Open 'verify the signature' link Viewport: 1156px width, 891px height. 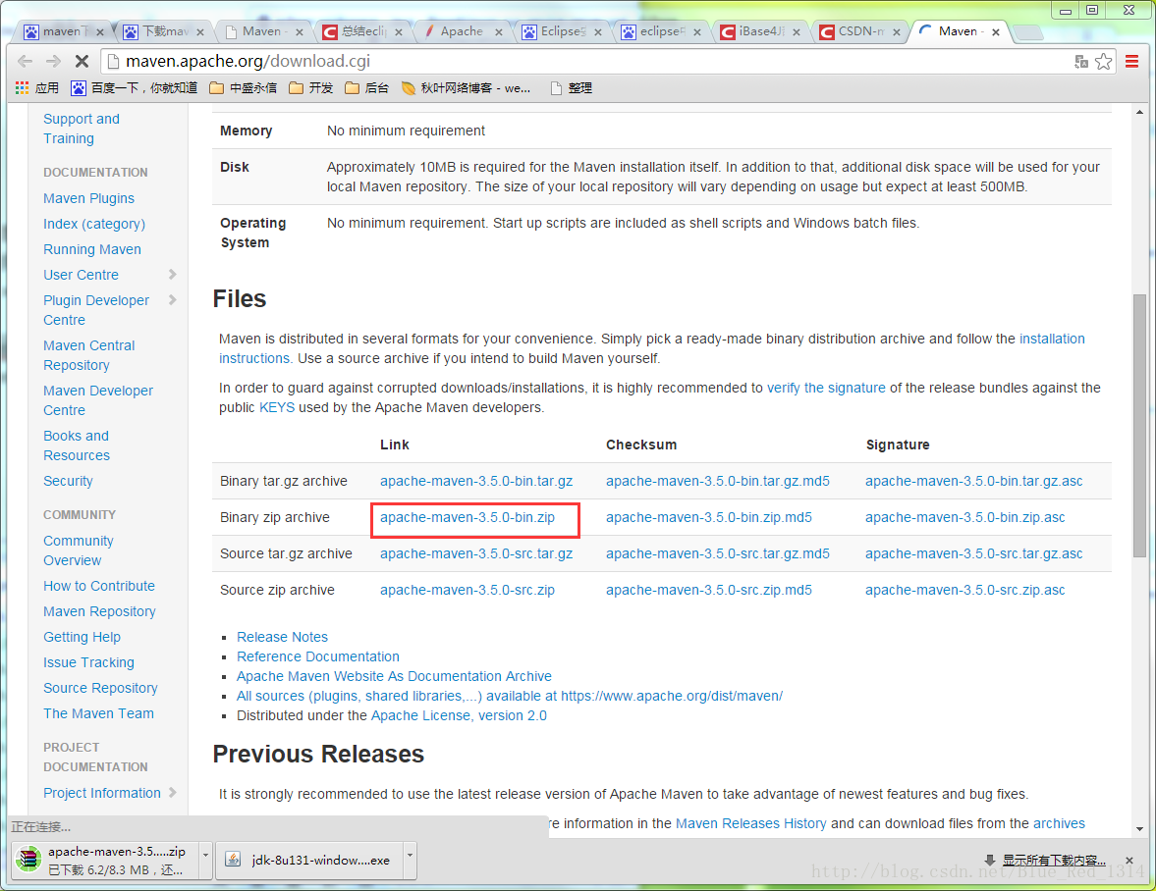[826, 388]
